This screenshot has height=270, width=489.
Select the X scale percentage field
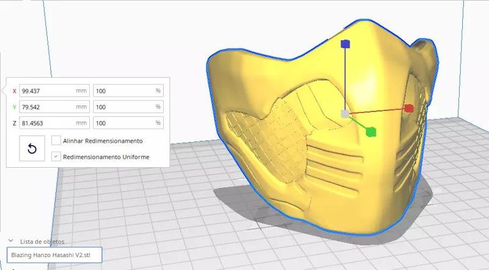(128, 91)
